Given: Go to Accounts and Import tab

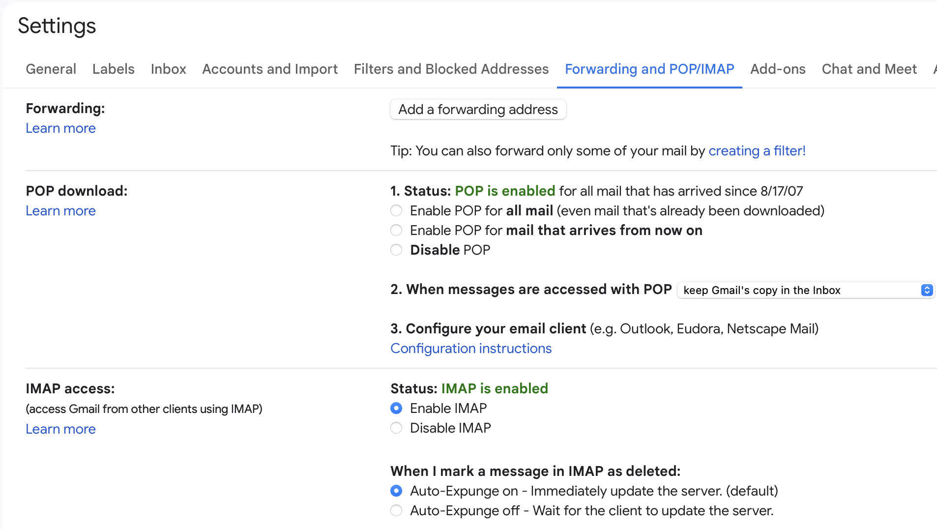Looking at the screenshot, I should point(270,69).
